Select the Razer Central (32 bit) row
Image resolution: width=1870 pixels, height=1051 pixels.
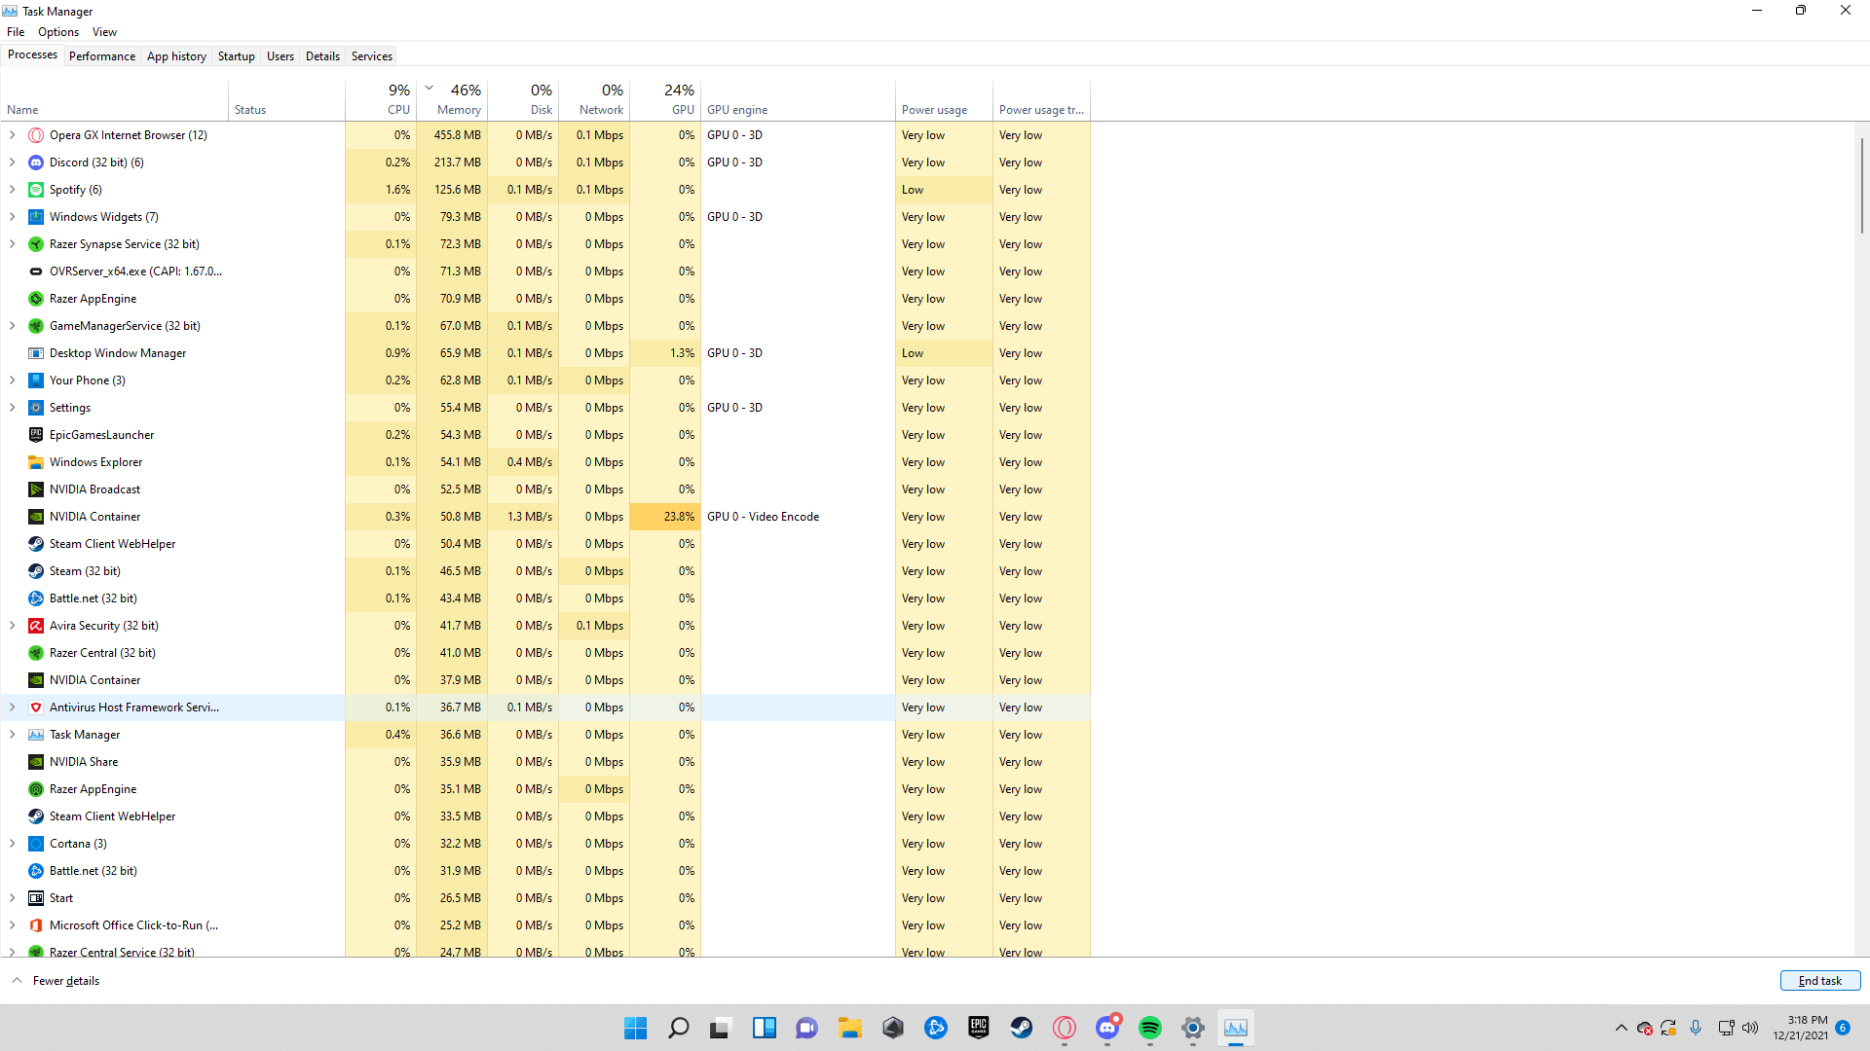(544, 653)
